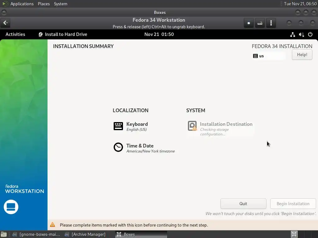Click the Help! button

tap(302, 55)
